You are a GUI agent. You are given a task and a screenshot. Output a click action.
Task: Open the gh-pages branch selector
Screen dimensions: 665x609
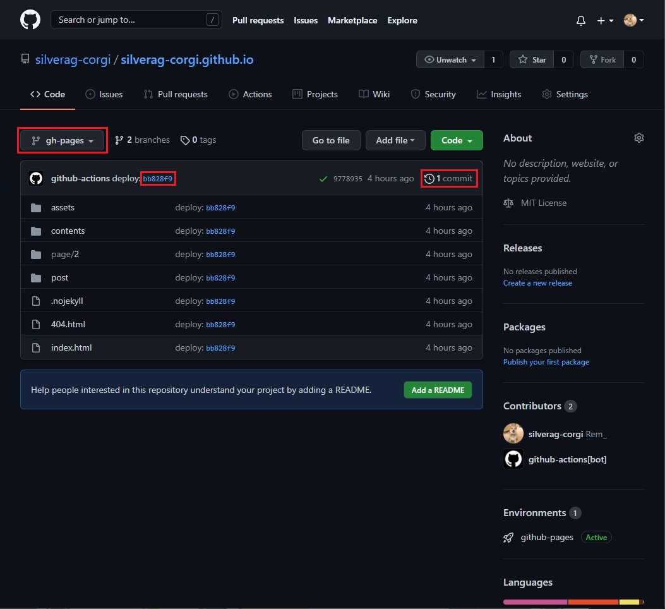coord(63,140)
